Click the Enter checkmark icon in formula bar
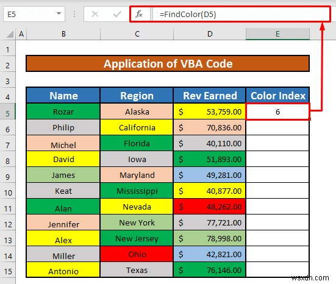This screenshot has width=336, height=284. (117, 15)
